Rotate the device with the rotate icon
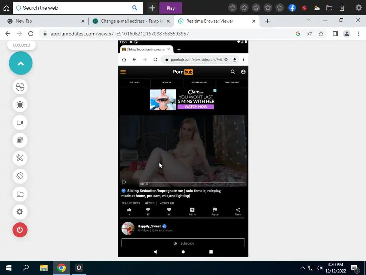The image size is (366, 275). [x=20, y=176]
